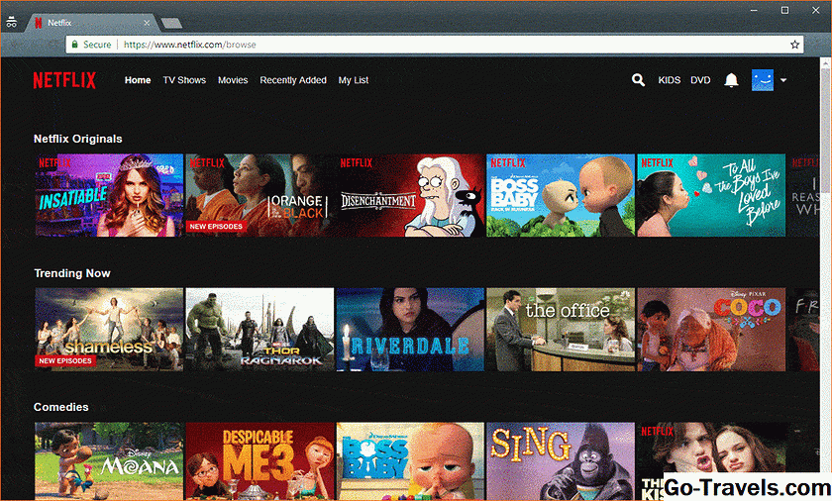
Task: Expand the profile dropdown arrow
Action: (783, 80)
